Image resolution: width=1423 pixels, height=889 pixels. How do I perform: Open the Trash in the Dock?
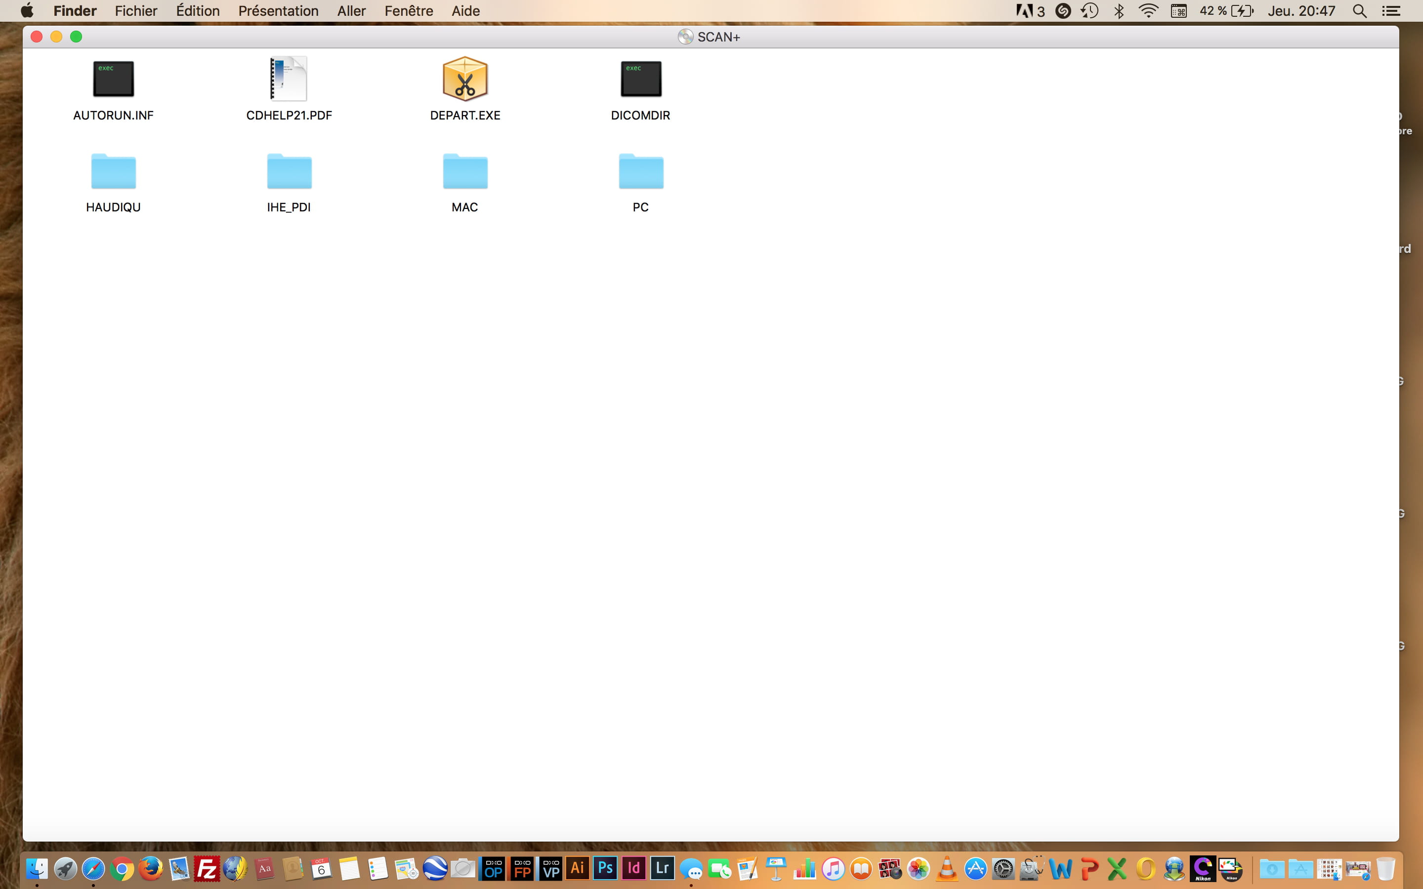click(1385, 868)
